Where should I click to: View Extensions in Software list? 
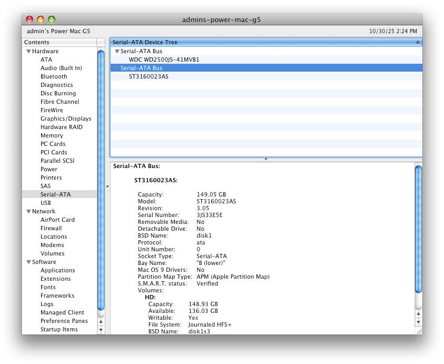tap(55, 279)
